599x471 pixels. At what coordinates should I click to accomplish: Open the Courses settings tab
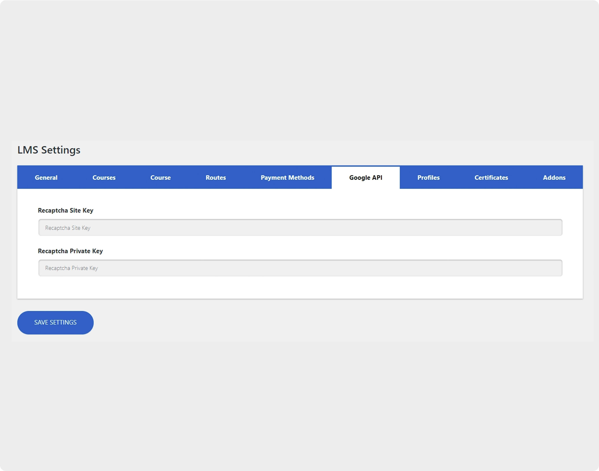coord(104,178)
